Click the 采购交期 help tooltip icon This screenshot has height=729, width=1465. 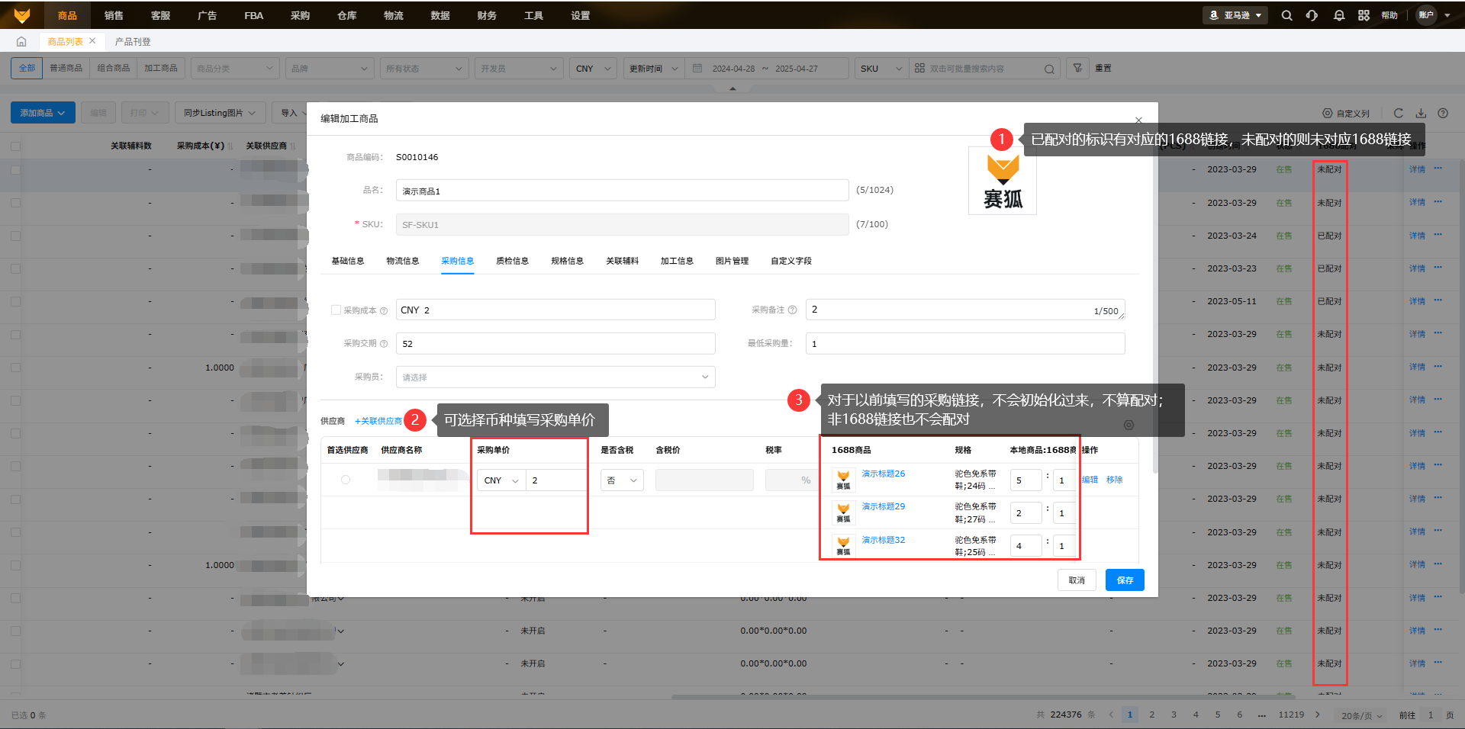tap(384, 344)
